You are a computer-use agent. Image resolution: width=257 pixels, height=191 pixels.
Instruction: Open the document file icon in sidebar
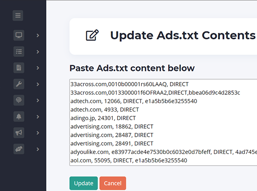coord(19,68)
